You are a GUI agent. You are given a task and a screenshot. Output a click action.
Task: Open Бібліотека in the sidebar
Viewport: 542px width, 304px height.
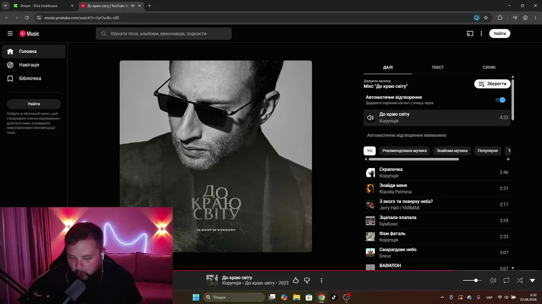(34, 79)
